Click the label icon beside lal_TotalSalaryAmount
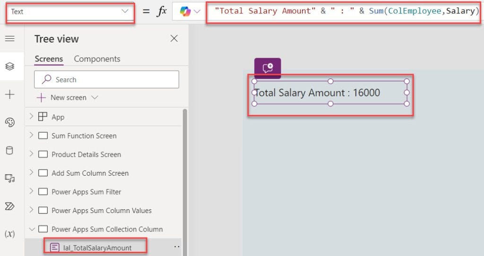 coord(55,247)
